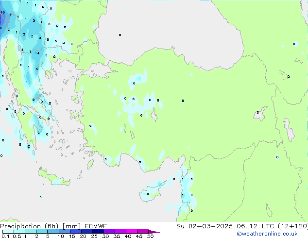Click the '0' value on Cyprus island
Image resolution: width=308 pixels, height=238 pixels.
click(148, 194)
